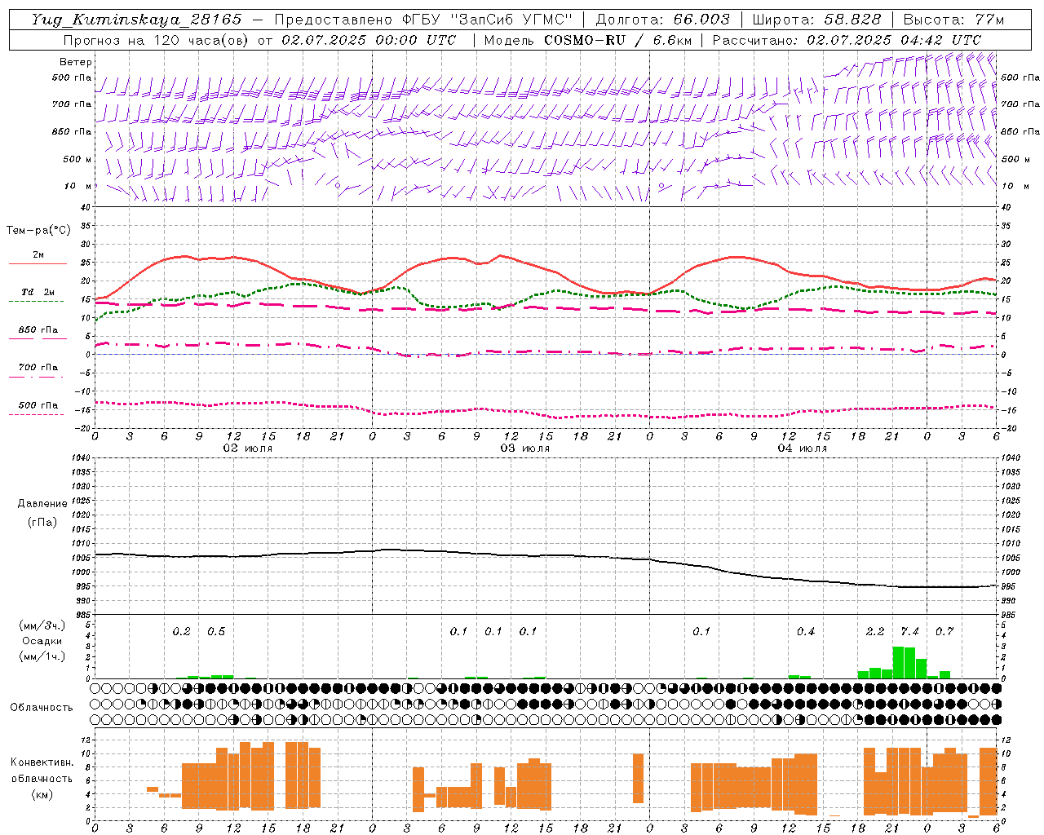Click the Облачность cloud cover label

[x=42, y=708]
